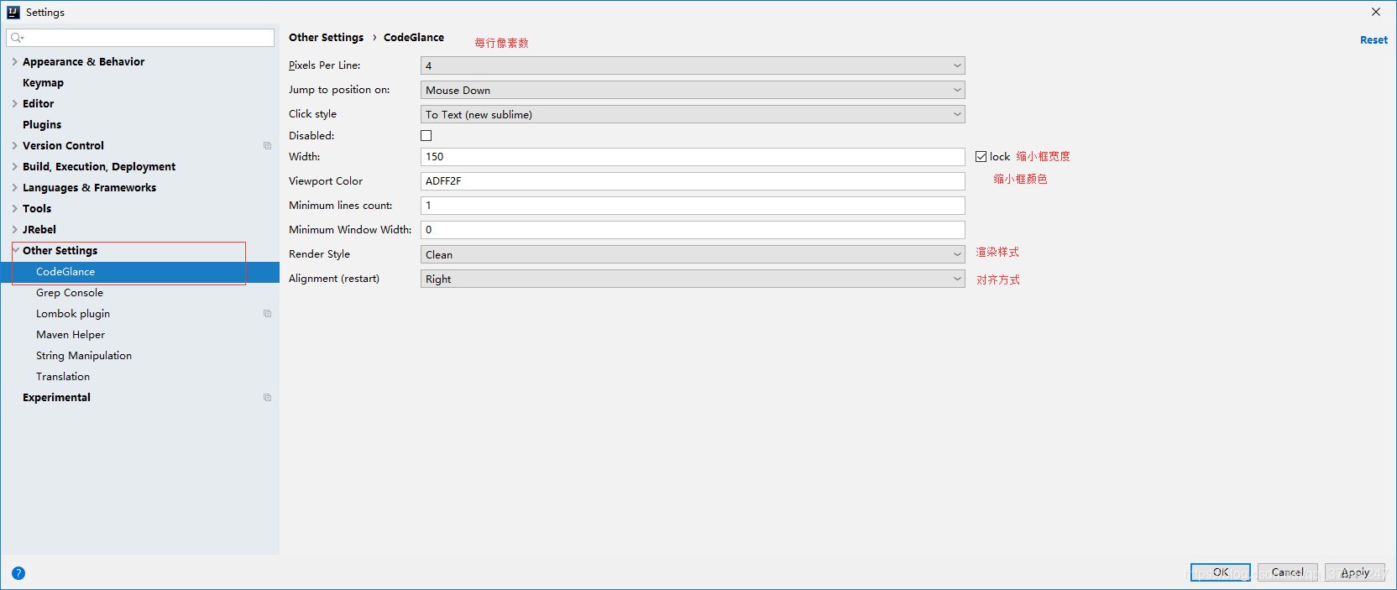Toggle the Disabled checkbox
Screen dimensions: 1397x590
pyautogui.click(x=426, y=136)
